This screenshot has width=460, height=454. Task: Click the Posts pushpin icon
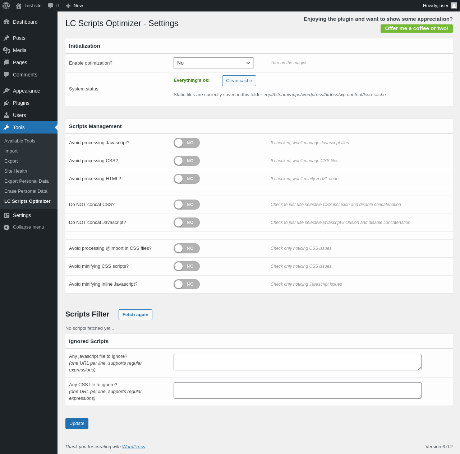click(6, 38)
